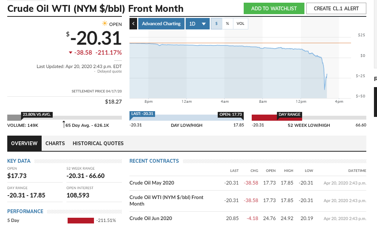Click the price line on the chart
377x225 pixels.
click(x=229, y=46)
